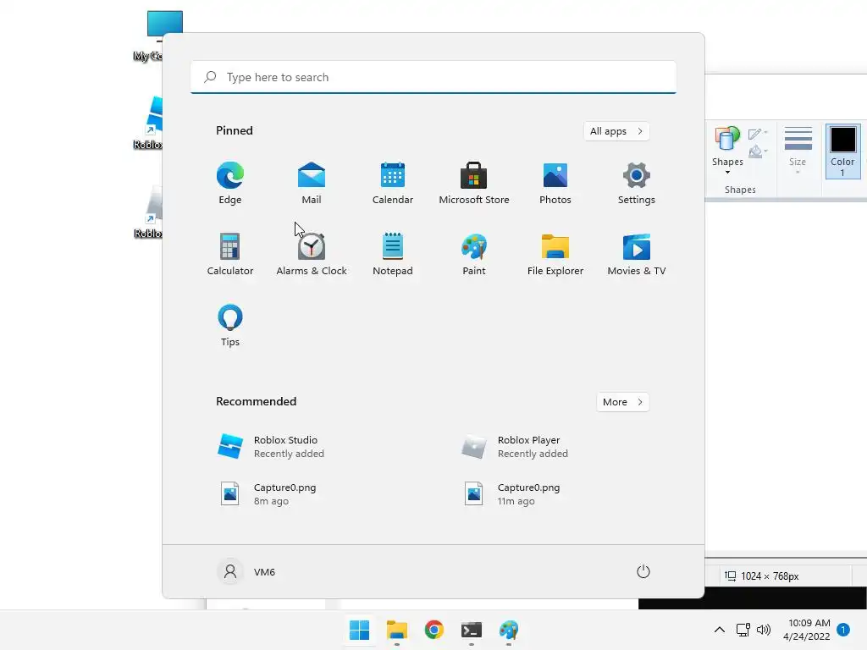
Task: Open the shape Fill dropdown in Paint
Action: [x=758, y=151]
